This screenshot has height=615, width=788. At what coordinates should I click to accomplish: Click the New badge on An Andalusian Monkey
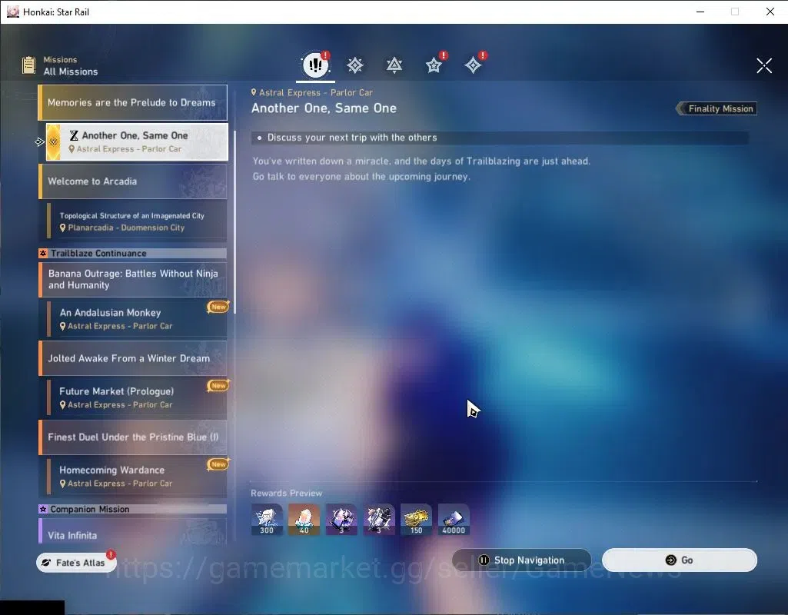218,307
